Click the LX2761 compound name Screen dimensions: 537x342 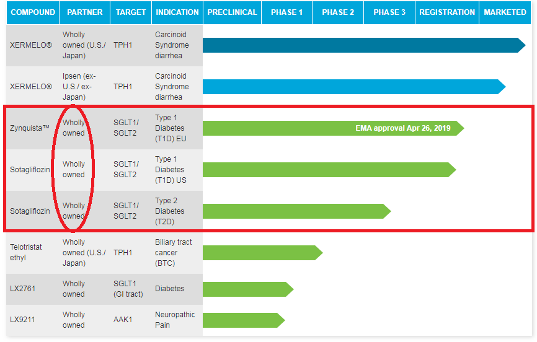point(22,289)
